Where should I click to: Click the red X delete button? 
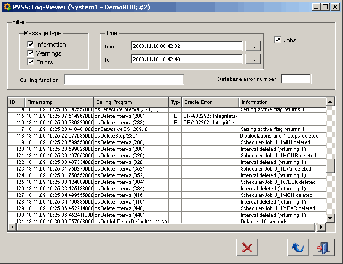click(x=247, y=248)
